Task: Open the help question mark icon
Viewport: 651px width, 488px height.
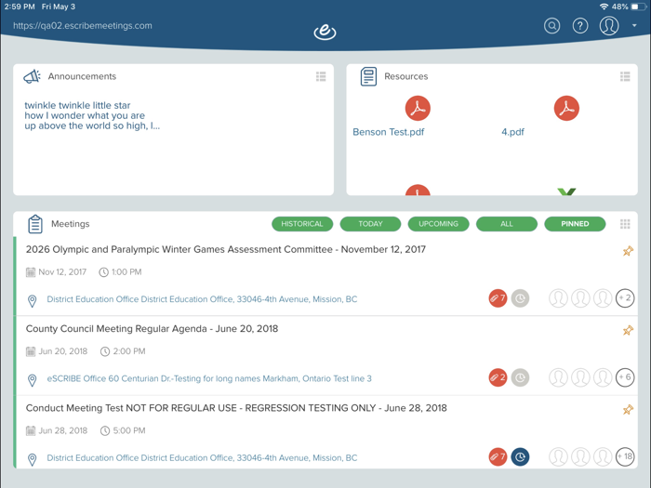Action: click(x=580, y=26)
